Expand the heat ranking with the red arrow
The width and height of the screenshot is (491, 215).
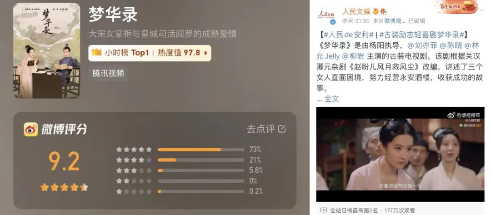[206, 53]
